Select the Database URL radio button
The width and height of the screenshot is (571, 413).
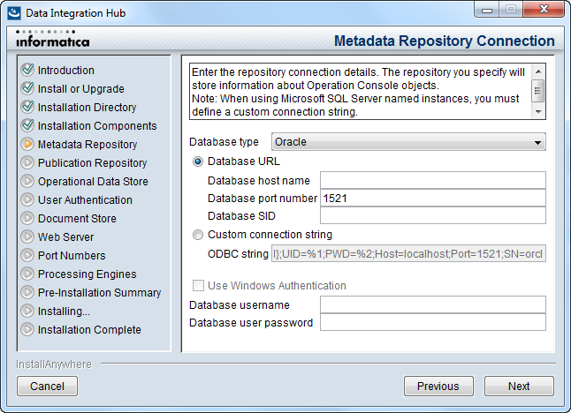198,161
